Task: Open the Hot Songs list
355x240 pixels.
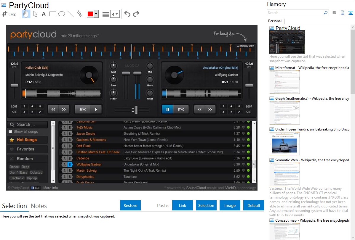Action: pyautogui.click(x=27, y=140)
